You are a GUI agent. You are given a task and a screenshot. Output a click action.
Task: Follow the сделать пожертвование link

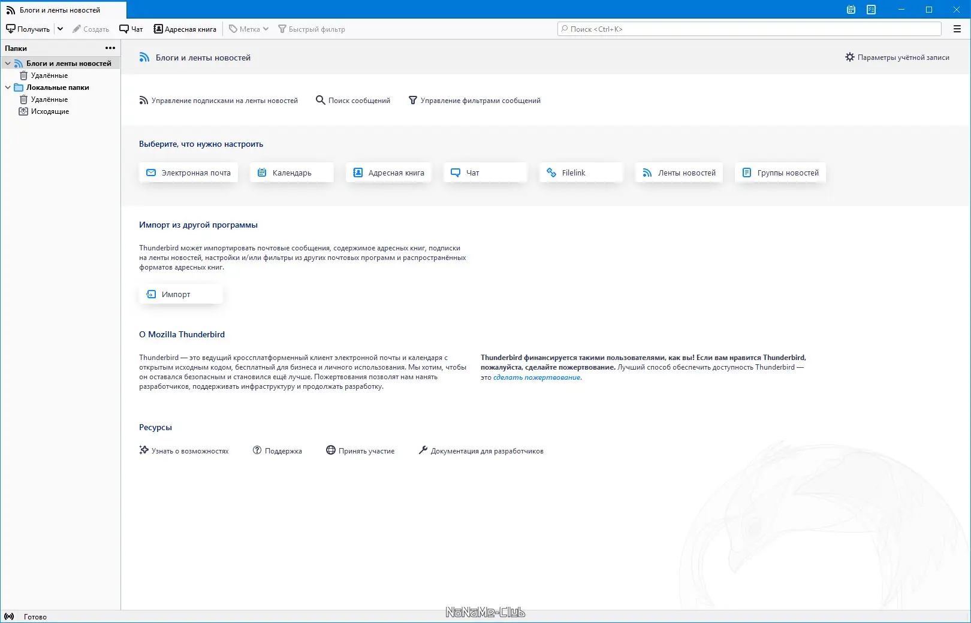536,377
